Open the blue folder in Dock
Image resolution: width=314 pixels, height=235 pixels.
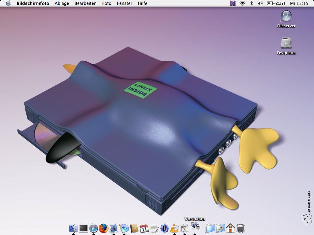click(x=210, y=228)
